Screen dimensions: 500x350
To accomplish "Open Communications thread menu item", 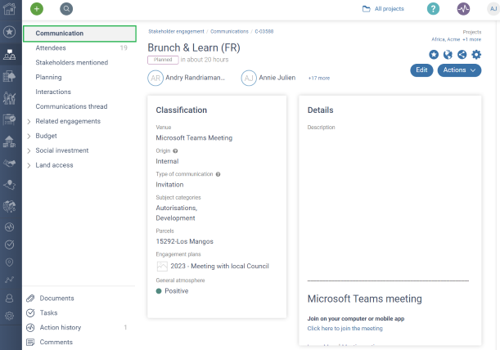I will (71, 106).
